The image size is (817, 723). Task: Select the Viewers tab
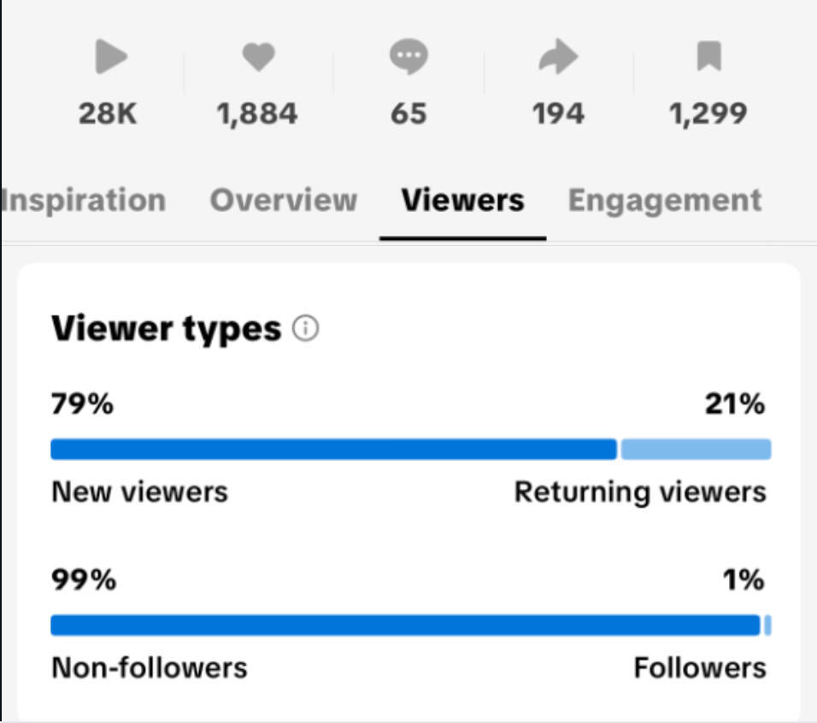tap(462, 201)
